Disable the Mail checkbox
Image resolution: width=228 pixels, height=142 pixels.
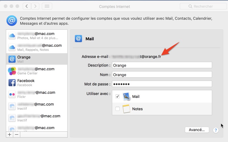(118, 96)
